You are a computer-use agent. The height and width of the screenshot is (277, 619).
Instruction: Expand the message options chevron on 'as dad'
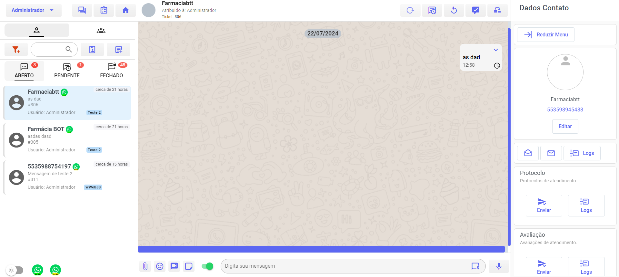pos(496,50)
